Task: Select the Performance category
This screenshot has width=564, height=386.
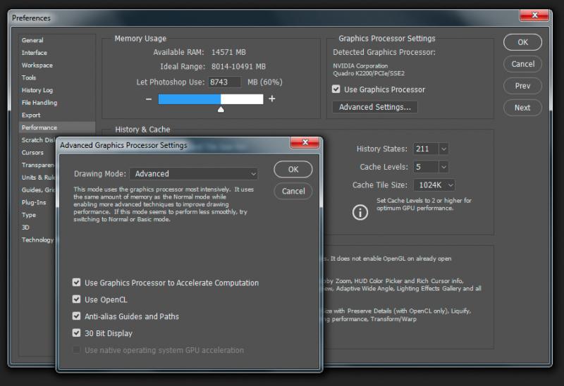Action: (57, 127)
